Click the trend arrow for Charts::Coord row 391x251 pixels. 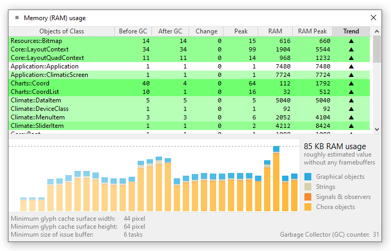click(x=351, y=83)
